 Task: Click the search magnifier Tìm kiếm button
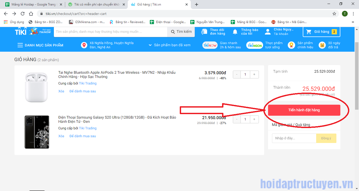[181, 32]
